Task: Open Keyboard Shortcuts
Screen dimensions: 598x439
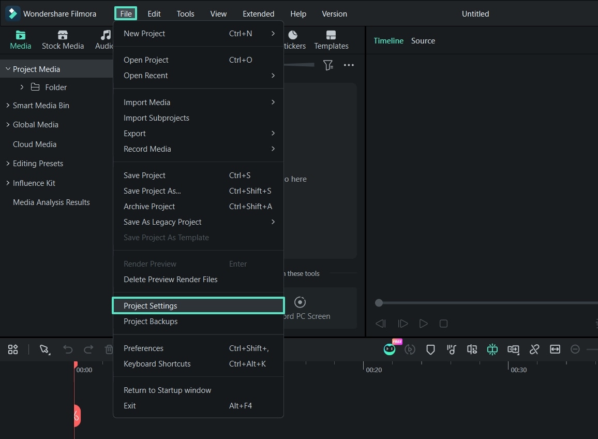Action: pos(198,364)
